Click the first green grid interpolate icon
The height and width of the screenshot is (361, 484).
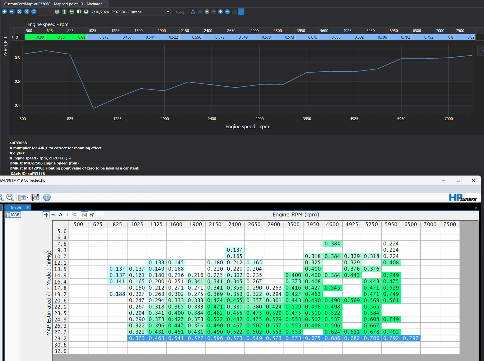point(57,12)
